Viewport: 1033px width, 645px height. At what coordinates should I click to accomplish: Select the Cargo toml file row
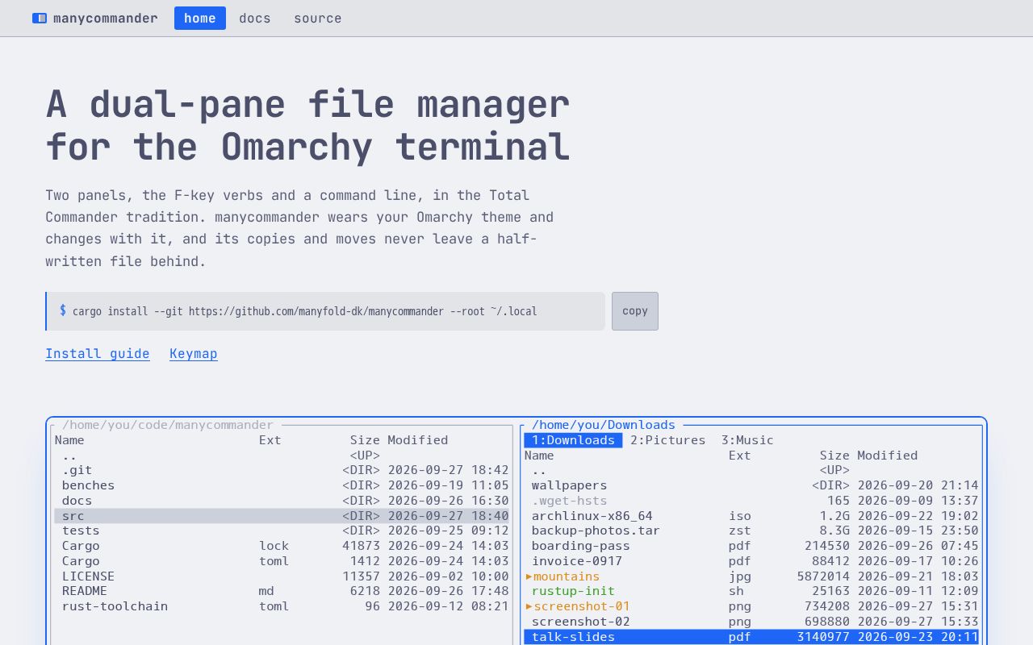282,561
